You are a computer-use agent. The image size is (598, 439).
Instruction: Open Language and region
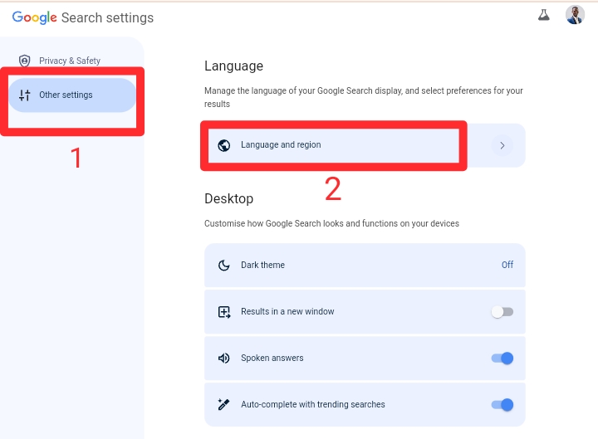[x=365, y=145]
